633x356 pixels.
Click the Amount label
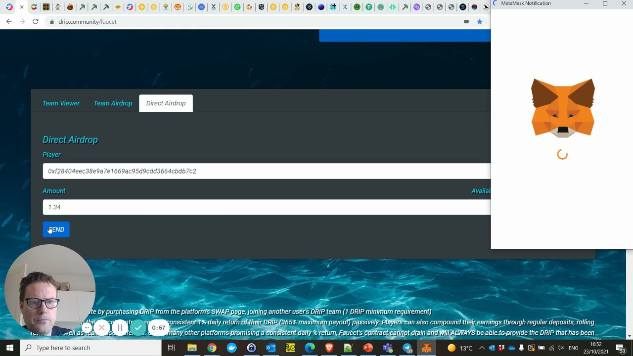coord(54,191)
